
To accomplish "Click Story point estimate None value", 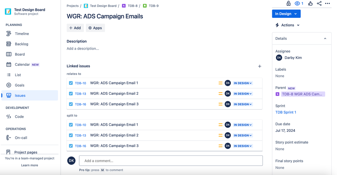I will [280, 149].
